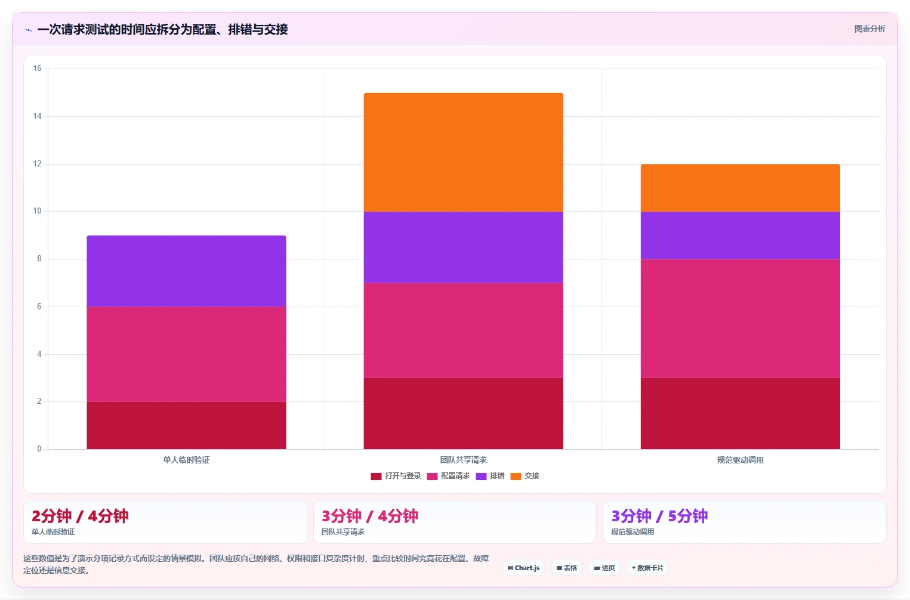Select the 进度 tag chip
This screenshot has width=910, height=600.
(604, 568)
